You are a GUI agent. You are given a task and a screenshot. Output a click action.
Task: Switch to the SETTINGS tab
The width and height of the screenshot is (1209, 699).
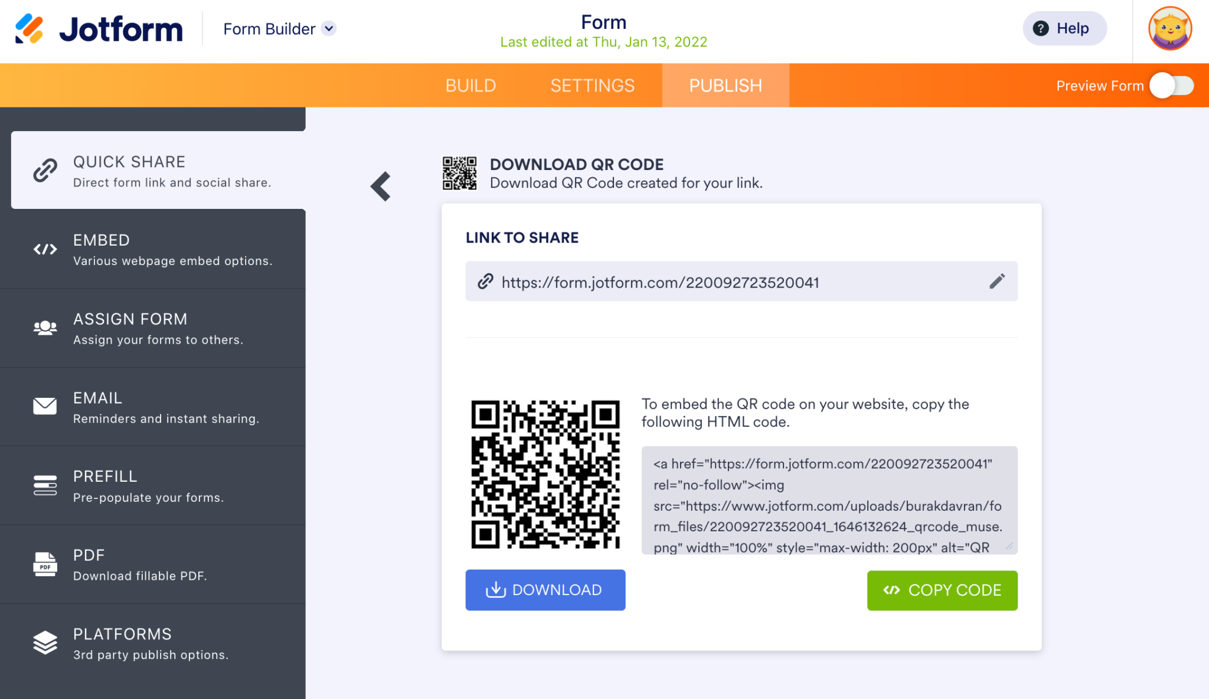coord(592,86)
